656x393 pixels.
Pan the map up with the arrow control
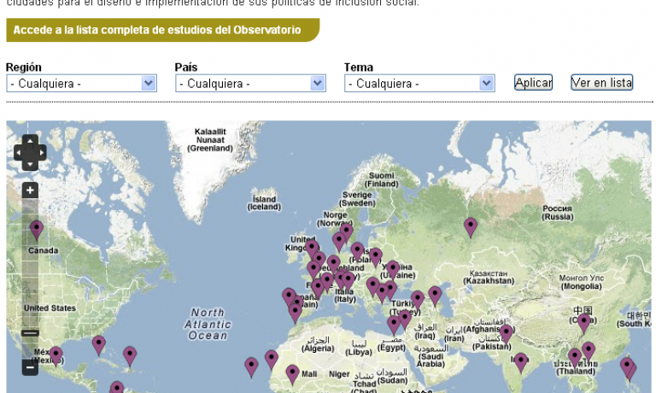pyautogui.click(x=30, y=140)
